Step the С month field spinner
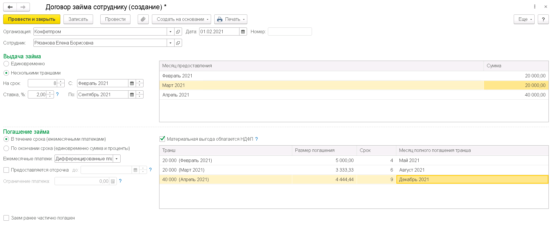Screen dimensions: 552x225 (x=139, y=83)
